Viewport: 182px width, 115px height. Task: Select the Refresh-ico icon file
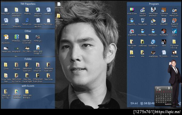27,22
